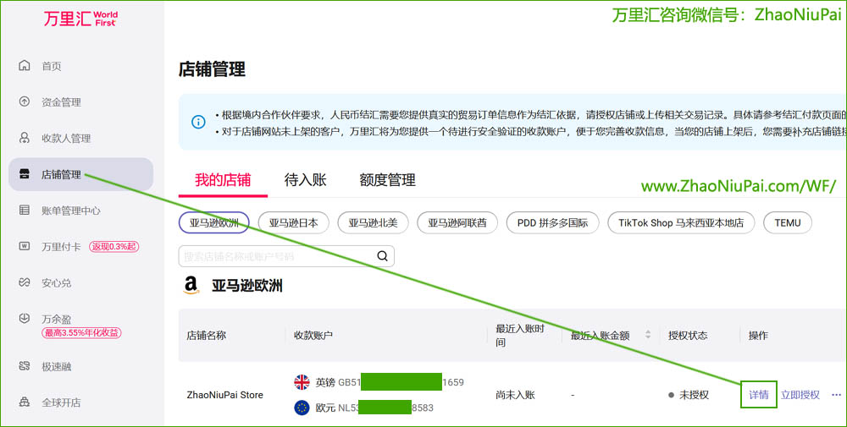This screenshot has width=847, height=427.
Task: Click the home icon beside 首页
Action: point(25,66)
